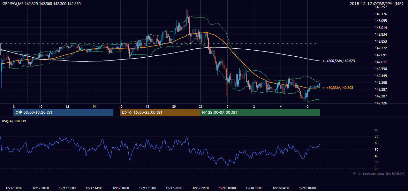Click the RSI scale value 70
The height and width of the screenshot is (191, 408).
pyautogui.click(x=376, y=137)
